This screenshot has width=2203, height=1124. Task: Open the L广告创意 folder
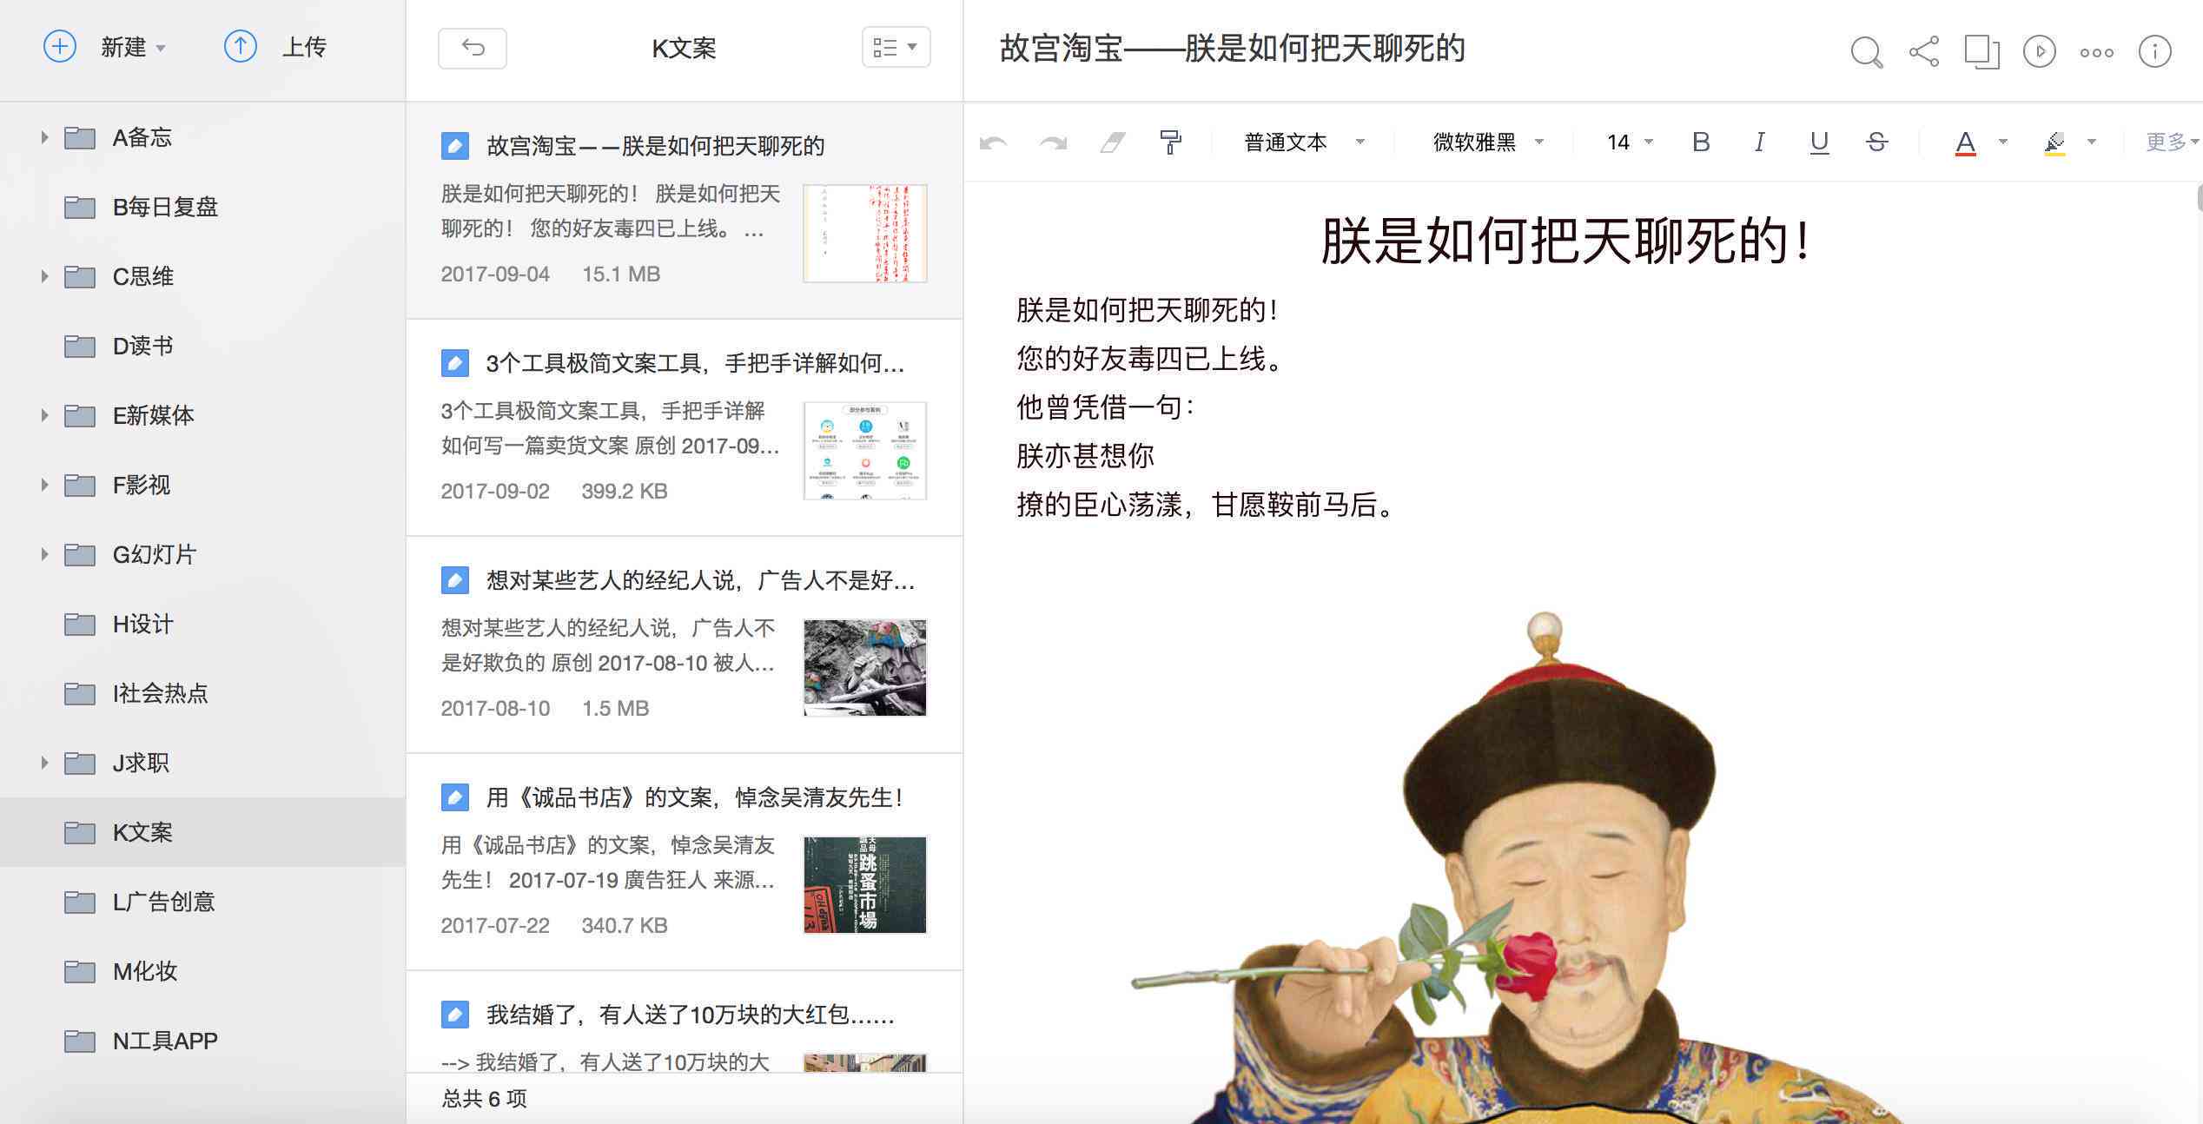click(202, 902)
